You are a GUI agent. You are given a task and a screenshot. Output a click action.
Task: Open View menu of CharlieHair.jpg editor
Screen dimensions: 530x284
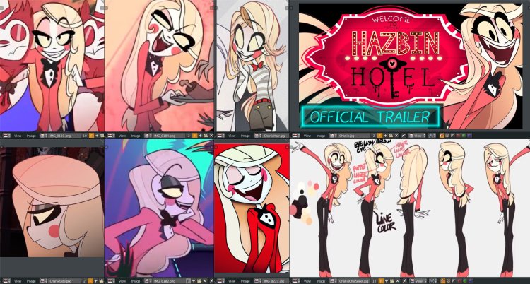tap(232, 135)
